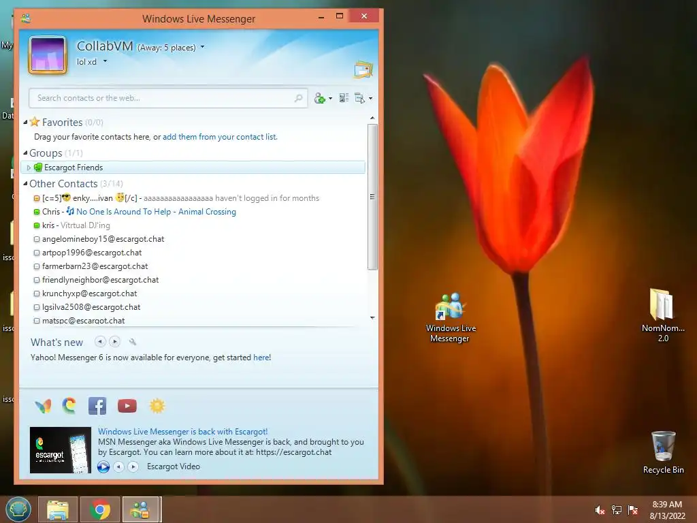Click the Messenger title bar icon
Viewport: 697px width, 523px height.
[x=26, y=18]
